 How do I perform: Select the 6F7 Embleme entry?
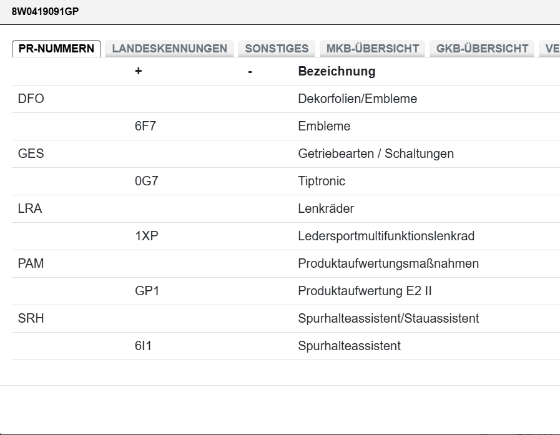286,127
